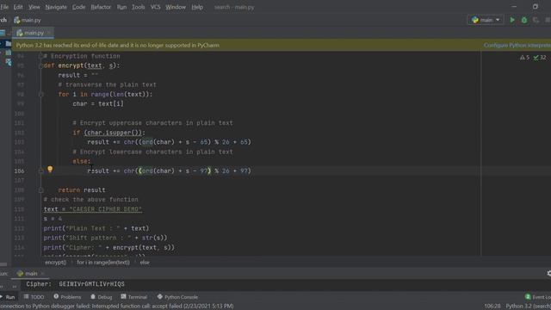Click the char = text[i] line
Screen dimensions: 551x310
(98, 103)
